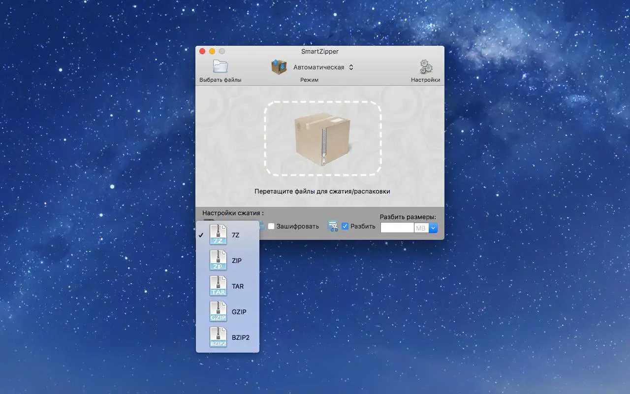Click the split scissors icon

333,226
